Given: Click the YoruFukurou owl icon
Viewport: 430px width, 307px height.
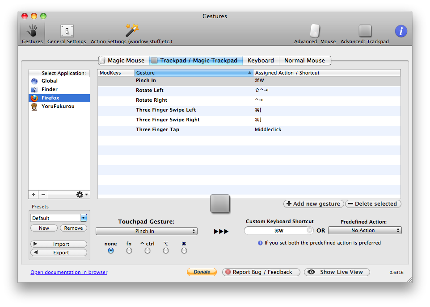Looking at the screenshot, I should [34, 107].
